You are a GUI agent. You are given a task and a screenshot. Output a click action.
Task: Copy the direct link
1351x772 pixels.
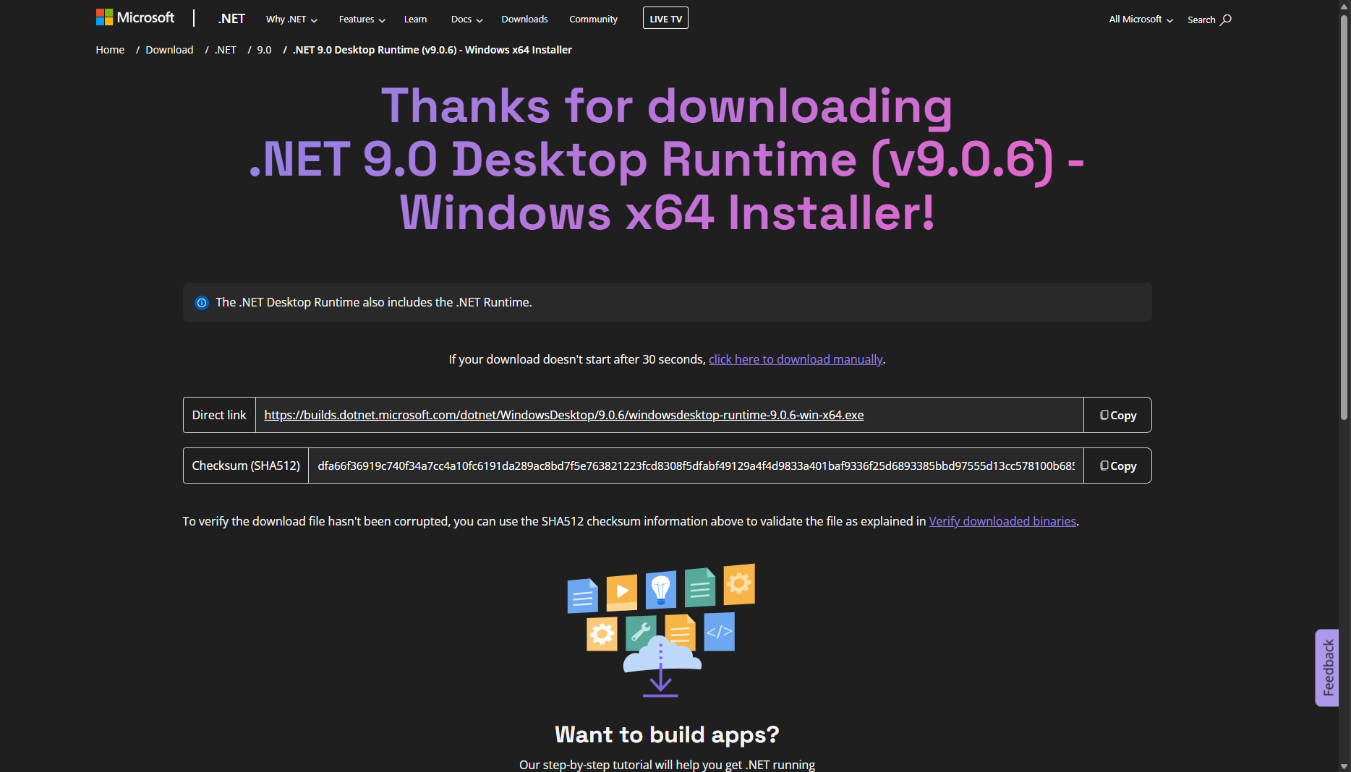pos(1117,415)
